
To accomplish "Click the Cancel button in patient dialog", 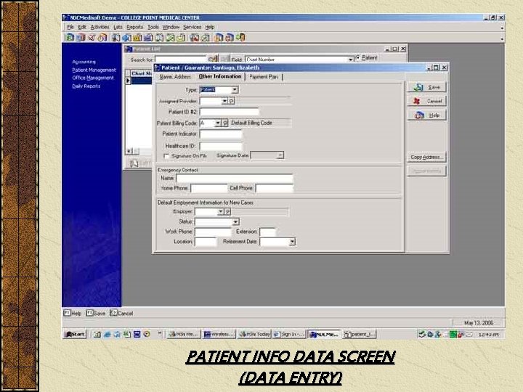I will [x=427, y=101].
